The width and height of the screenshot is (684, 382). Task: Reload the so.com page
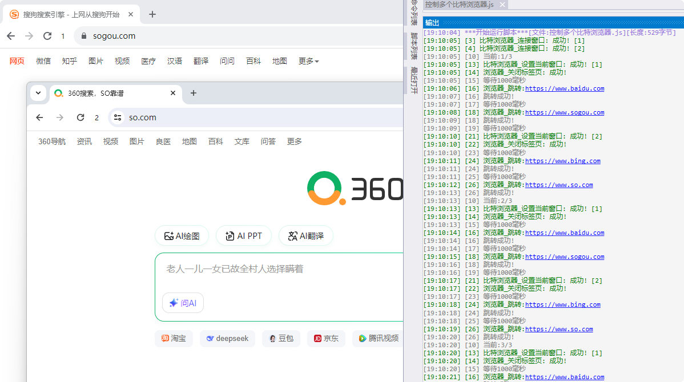[x=81, y=117]
